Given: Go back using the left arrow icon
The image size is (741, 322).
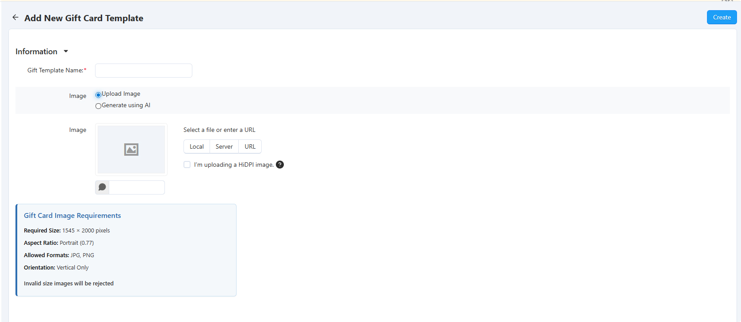Looking at the screenshot, I should (x=15, y=18).
